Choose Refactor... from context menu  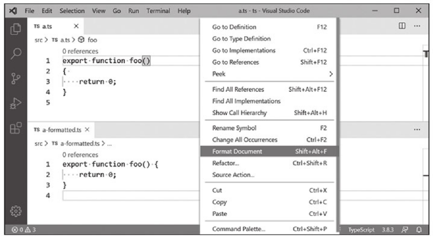pyautogui.click(x=269, y=163)
